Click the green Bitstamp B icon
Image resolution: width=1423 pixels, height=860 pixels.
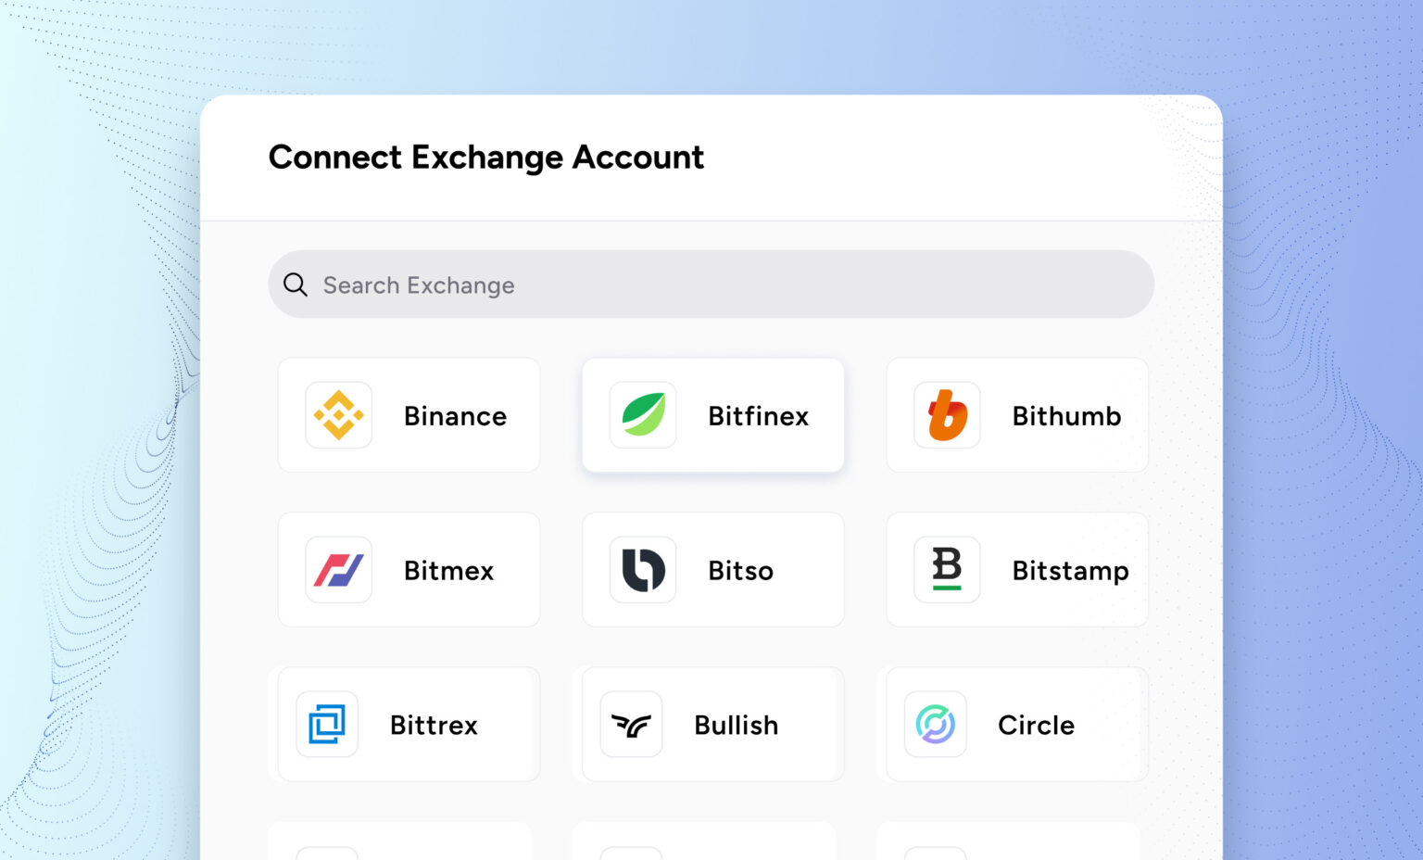click(946, 570)
